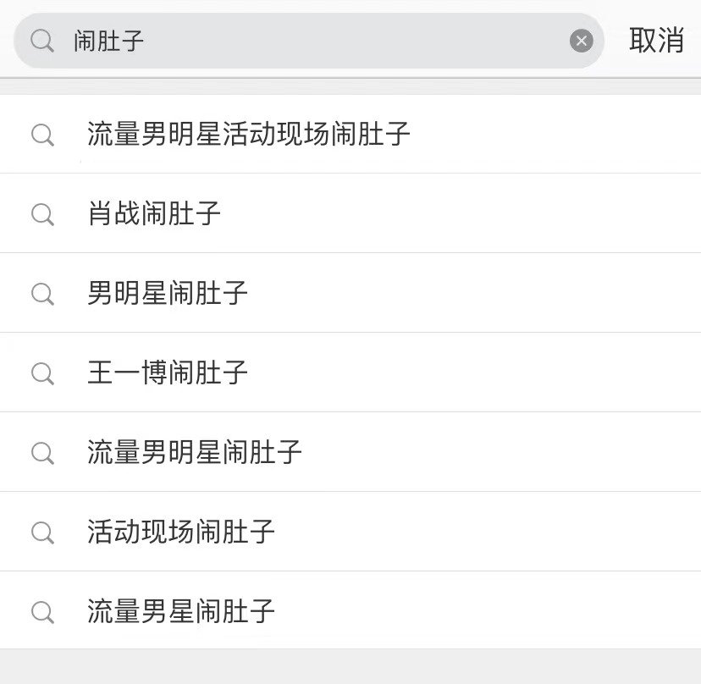701x684 pixels.
Task: Pick suggestion 流量男明星闹肚子
Action: (194, 452)
